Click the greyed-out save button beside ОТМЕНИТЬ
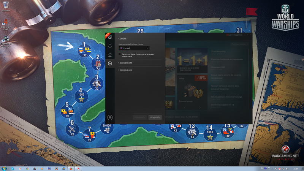304x171 pixels. coord(139,117)
